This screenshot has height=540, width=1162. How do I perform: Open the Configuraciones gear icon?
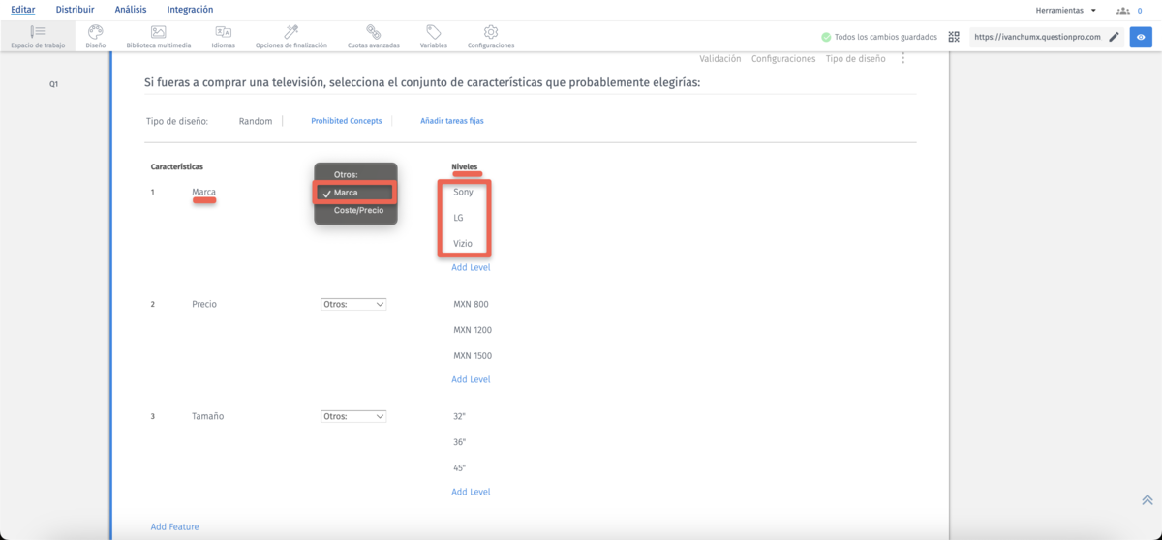(x=491, y=33)
